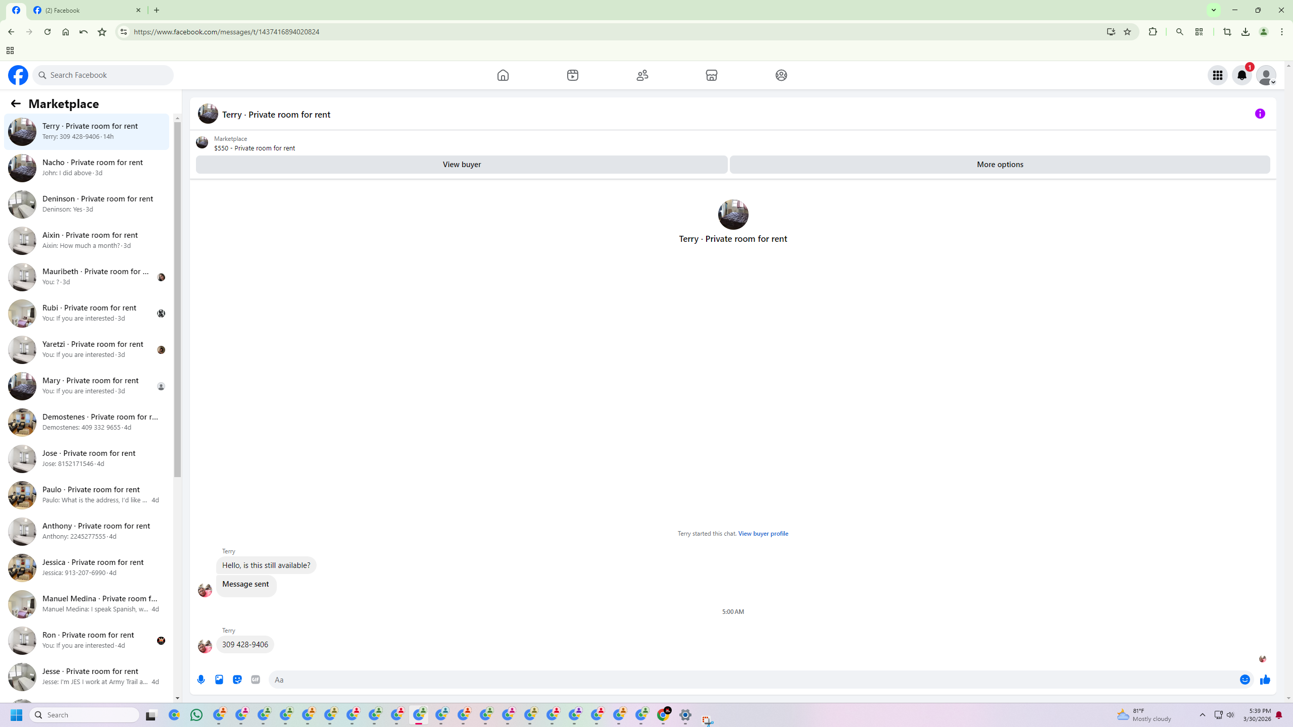This screenshot has height=727, width=1293.
Task: Click the More options button
Action: [1000, 165]
